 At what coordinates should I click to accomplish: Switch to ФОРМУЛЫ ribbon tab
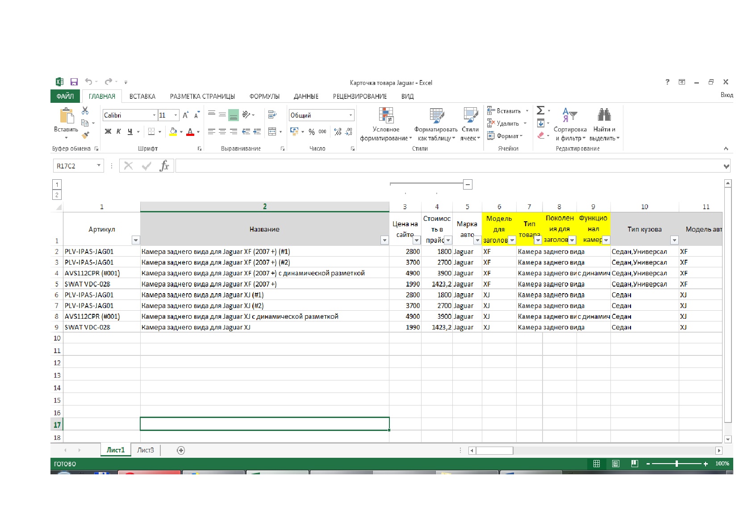264,96
